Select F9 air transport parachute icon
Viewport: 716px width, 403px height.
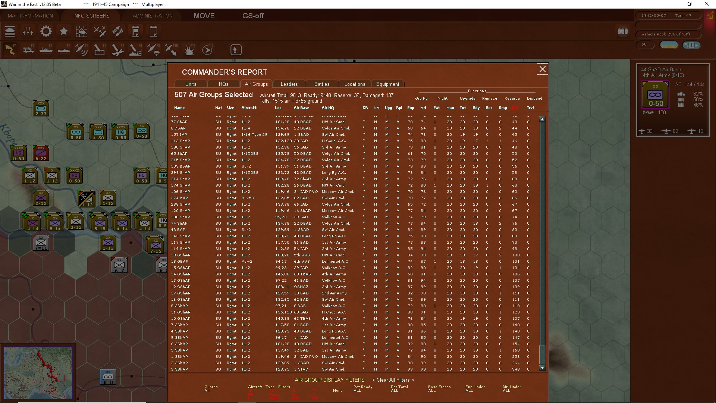(x=153, y=50)
